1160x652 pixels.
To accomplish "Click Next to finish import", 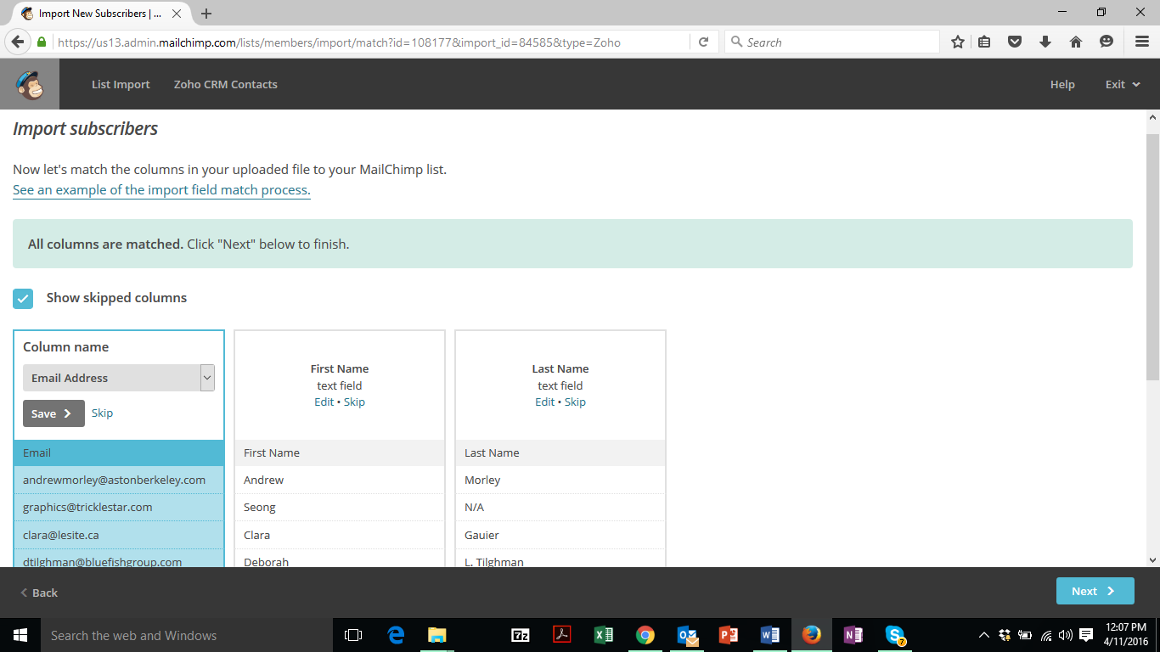I will click(x=1095, y=592).
